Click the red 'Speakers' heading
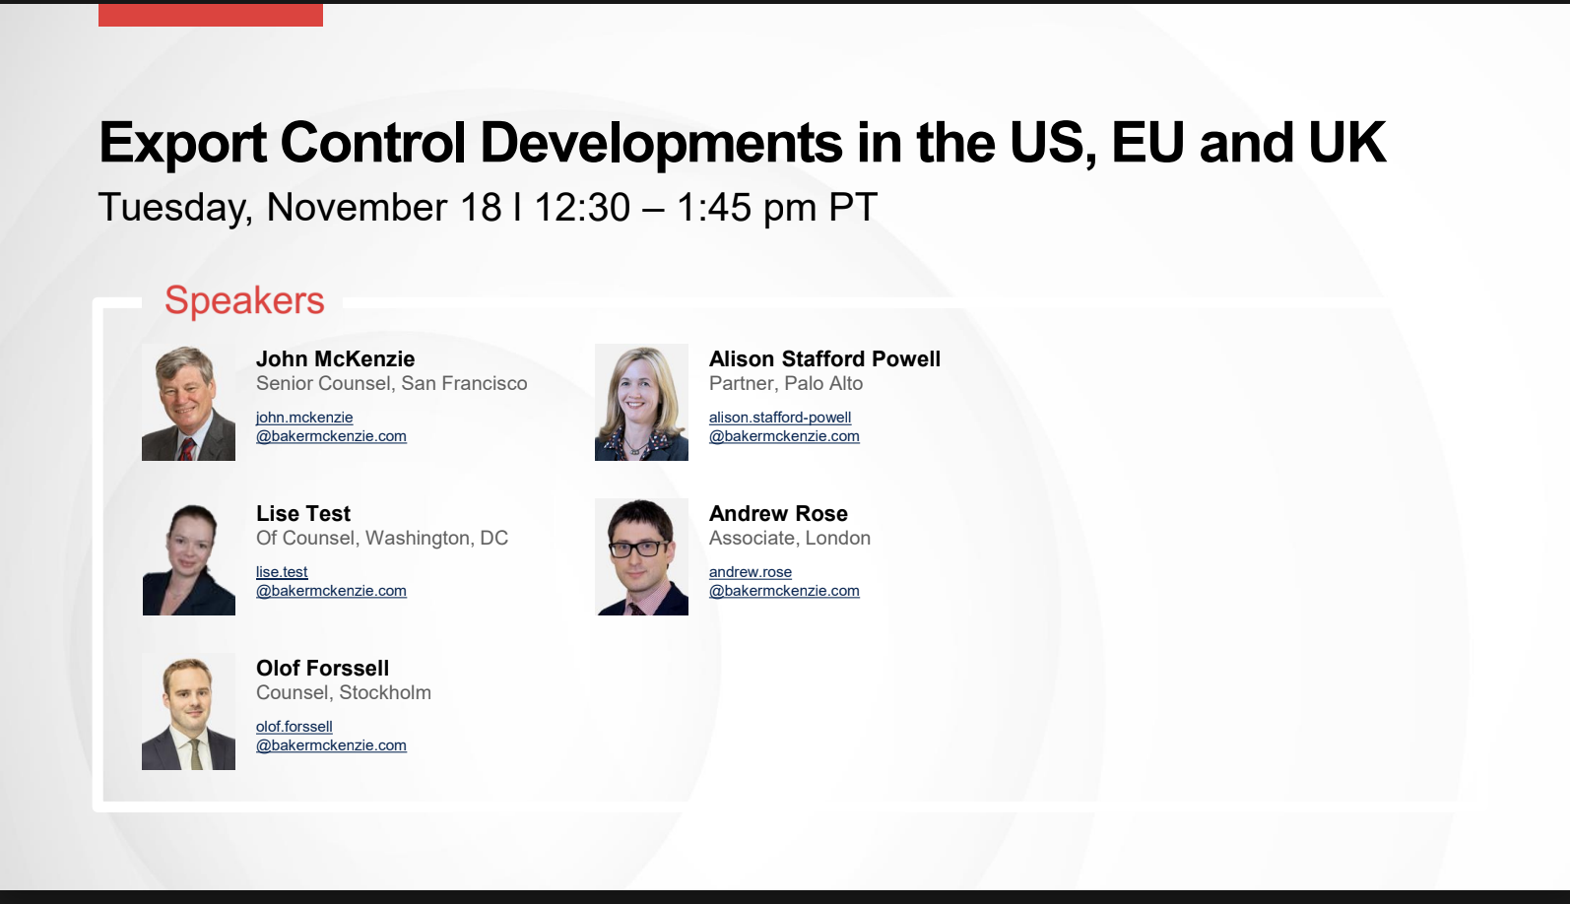Image resolution: width=1570 pixels, height=904 pixels. coord(244,300)
